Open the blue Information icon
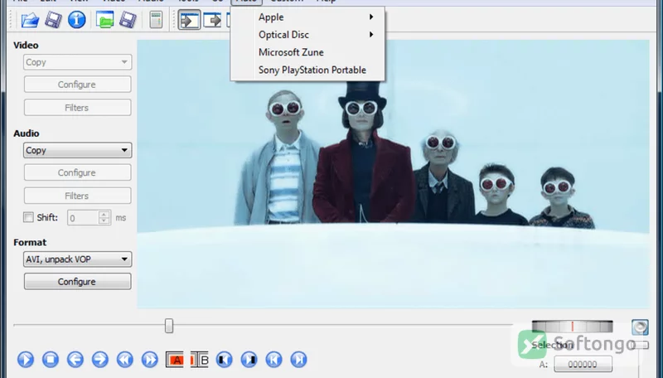The image size is (663, 378). (77, 20)
